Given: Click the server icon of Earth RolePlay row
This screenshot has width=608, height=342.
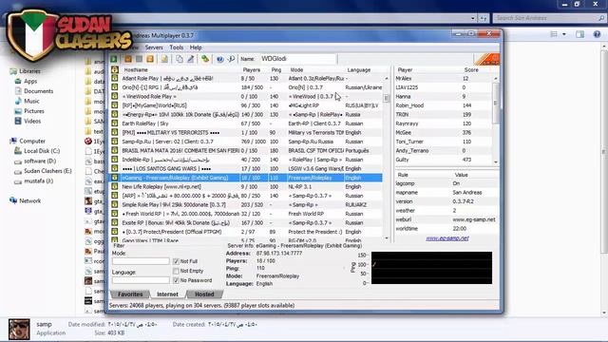Looking at the screenshot, I should point(115,123).
